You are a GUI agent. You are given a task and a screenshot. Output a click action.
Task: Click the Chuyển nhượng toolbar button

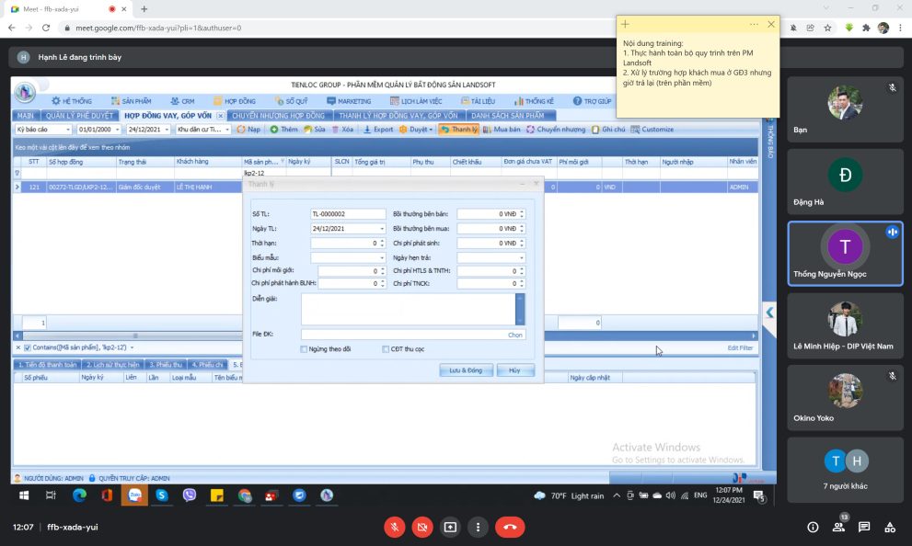click(556, 129)
